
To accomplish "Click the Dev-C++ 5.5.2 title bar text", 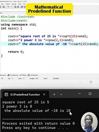I will point(22,2).
